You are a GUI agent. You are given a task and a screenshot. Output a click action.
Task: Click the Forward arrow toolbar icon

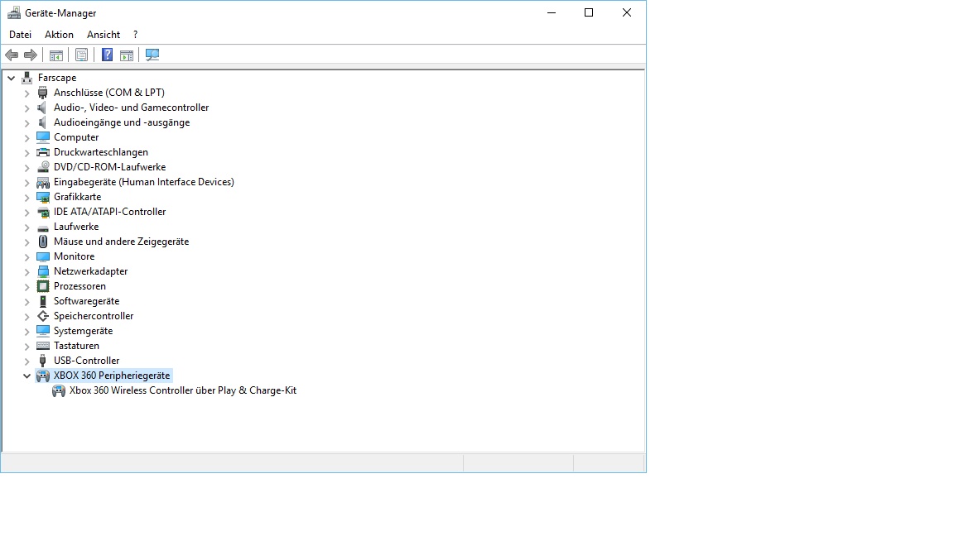[31, 55]
